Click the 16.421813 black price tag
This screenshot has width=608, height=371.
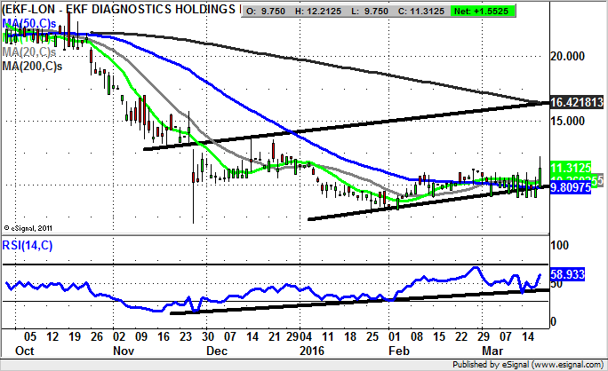[578, 103]
